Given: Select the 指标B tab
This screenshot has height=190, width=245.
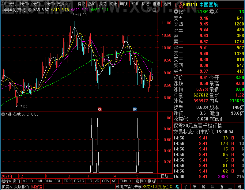Looking at the screenshot, I should click(141, 181).
